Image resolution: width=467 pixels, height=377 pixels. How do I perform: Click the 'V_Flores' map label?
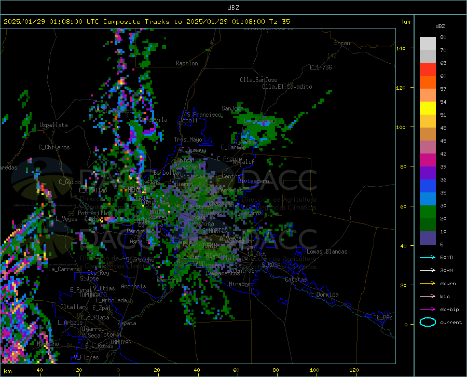coord(86,357)
